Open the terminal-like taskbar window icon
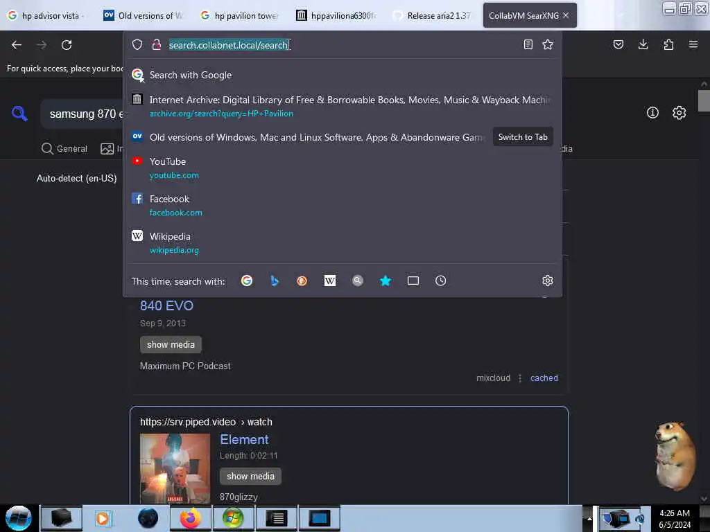This screenshot has height=532, width=710. 277,518
